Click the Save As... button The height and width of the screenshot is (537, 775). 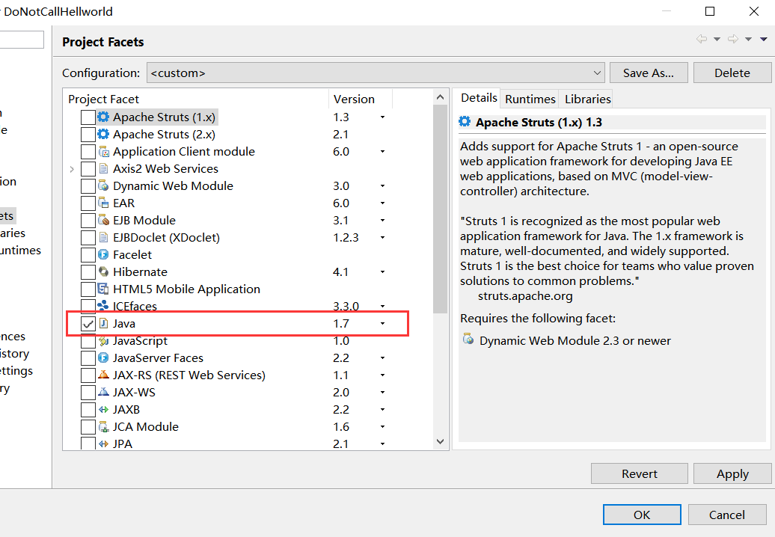649,73
